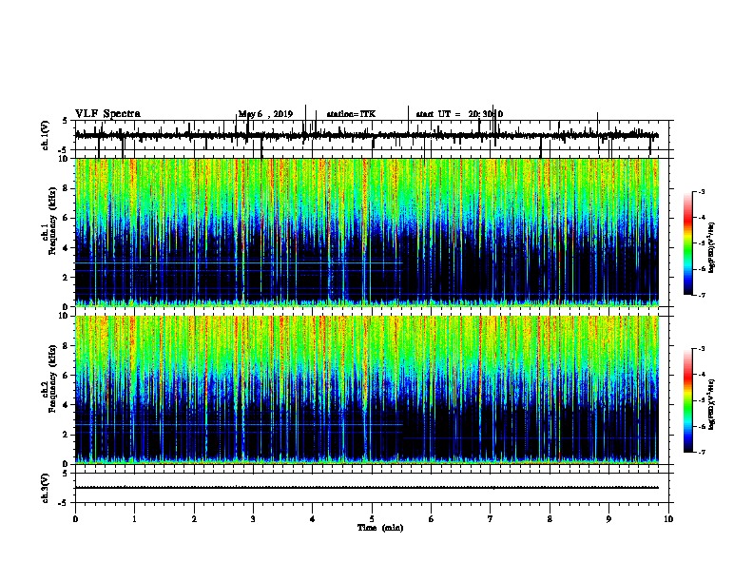Click the ch.2 colorbar '-7' bottom value
The width and height of the screenshot is (753, 582).
(x=701, y=452)
